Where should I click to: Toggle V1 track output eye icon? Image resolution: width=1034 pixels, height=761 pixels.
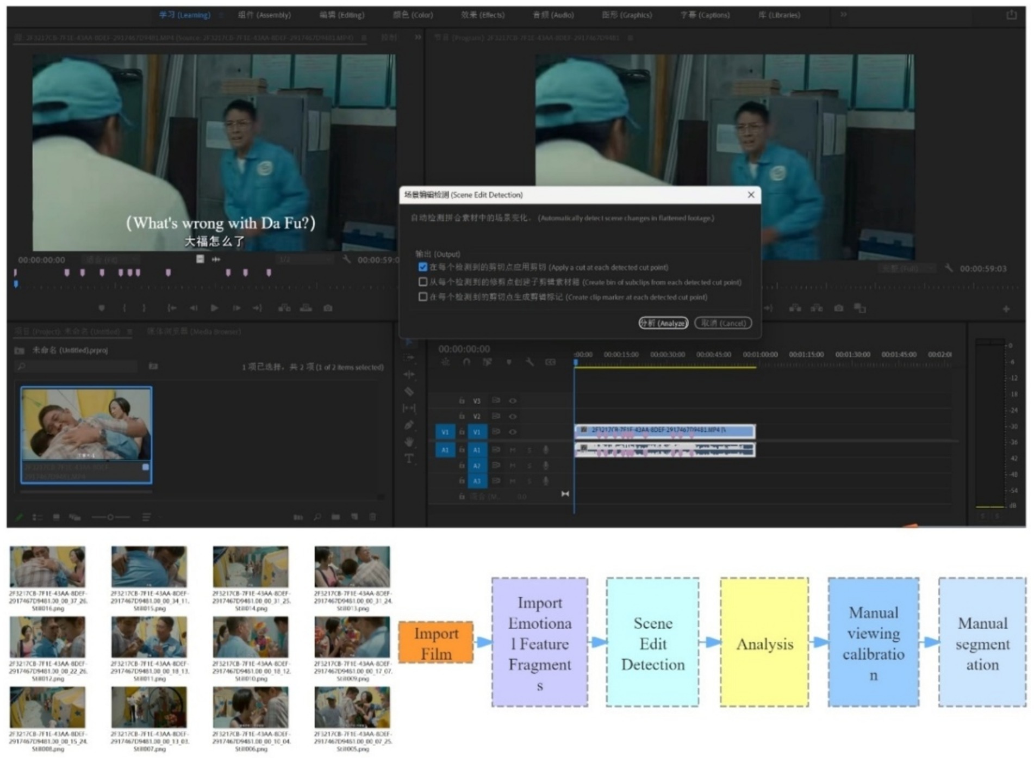tap(513, 432)
